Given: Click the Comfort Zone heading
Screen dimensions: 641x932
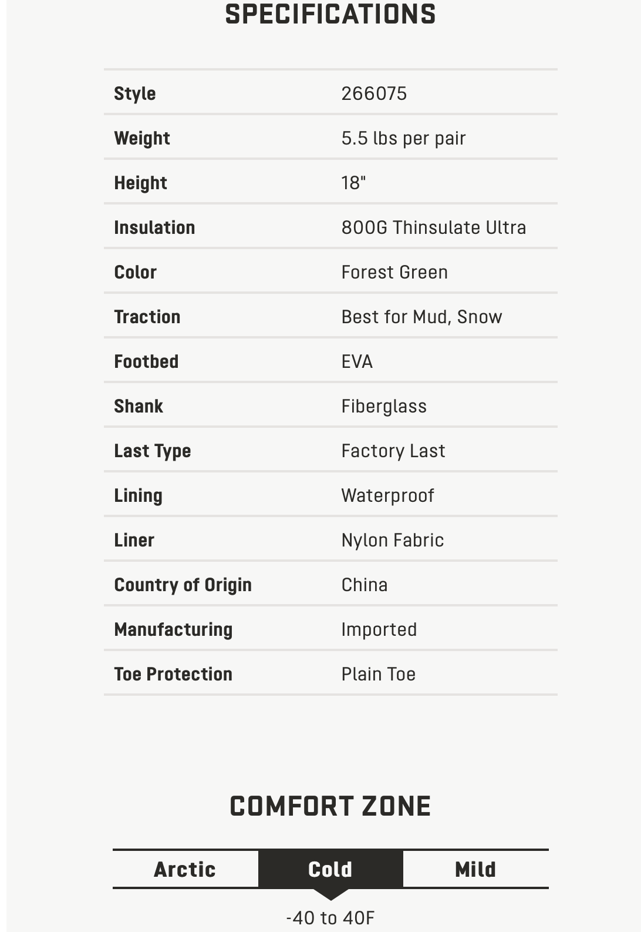Looking at the screenshot, I should coord(330,806).
